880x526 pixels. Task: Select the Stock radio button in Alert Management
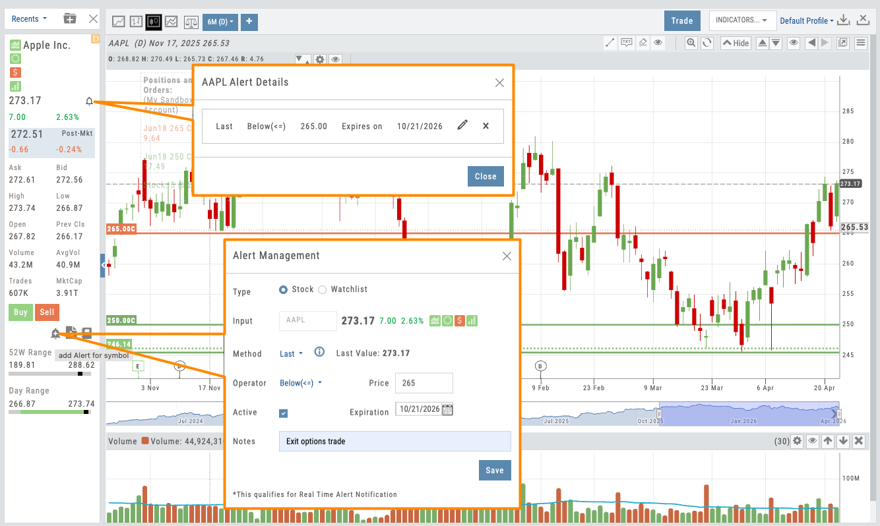[x=284, y=289]
